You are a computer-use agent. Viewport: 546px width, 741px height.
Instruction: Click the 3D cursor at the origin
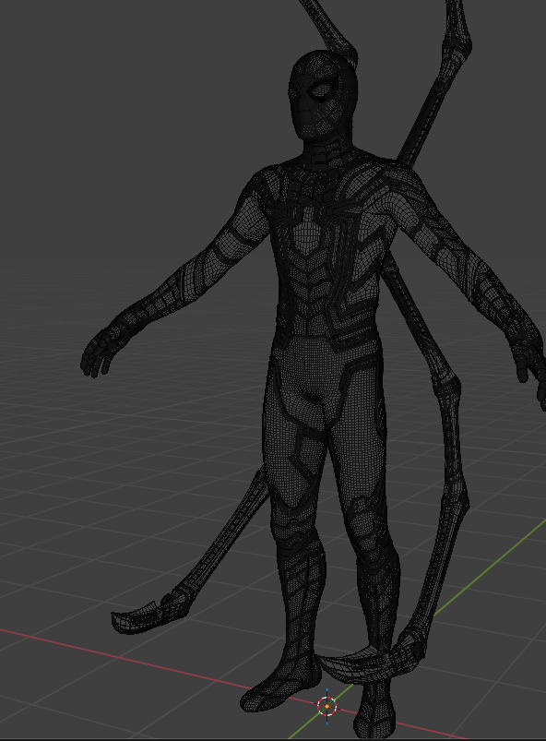click(x=326, y=707)
